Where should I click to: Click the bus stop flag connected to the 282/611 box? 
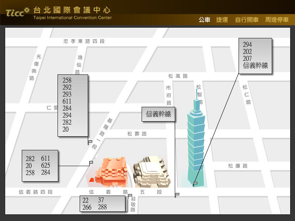[91, 163]
